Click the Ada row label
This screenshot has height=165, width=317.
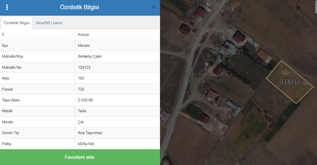pos(5,78)
